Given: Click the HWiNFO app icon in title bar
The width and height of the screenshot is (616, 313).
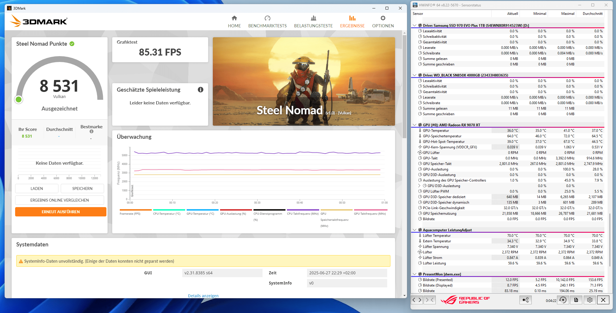Looking at the screenshot, I should [415, 5].
